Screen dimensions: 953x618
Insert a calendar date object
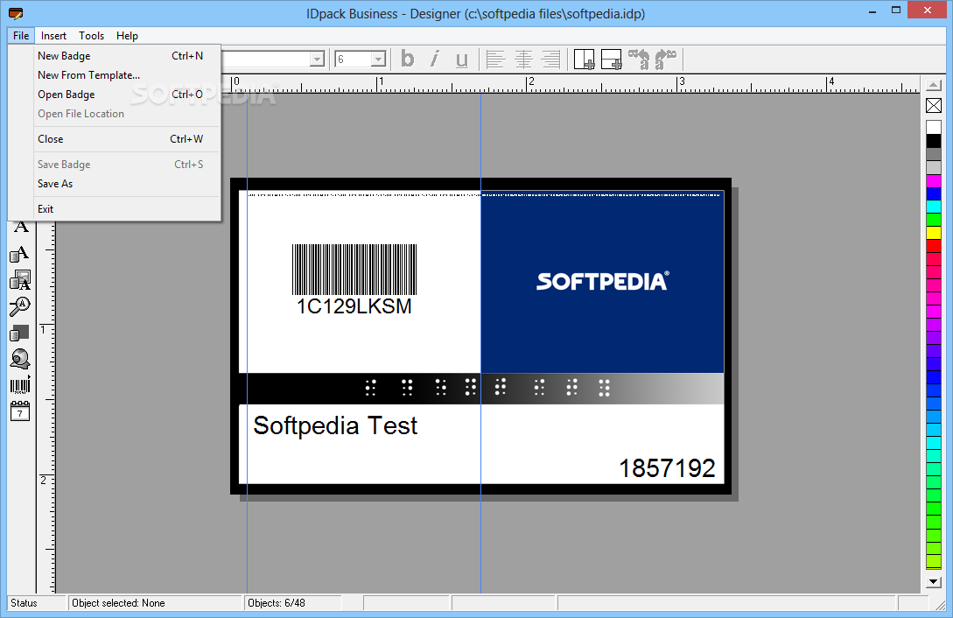tap(20, 411)
